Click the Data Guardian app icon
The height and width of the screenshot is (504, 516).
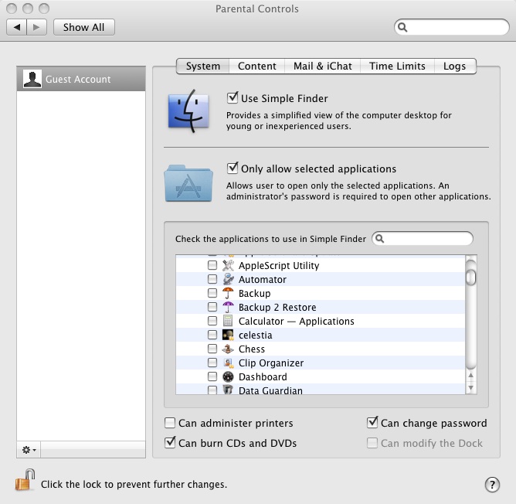228,390
